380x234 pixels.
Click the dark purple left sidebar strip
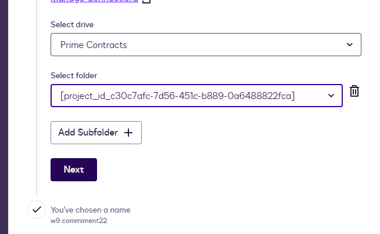click(x=3, y=116)
